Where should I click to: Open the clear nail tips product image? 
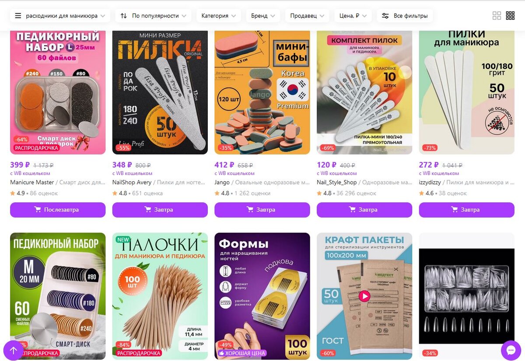pyautogui.click(x=467, y=296)
